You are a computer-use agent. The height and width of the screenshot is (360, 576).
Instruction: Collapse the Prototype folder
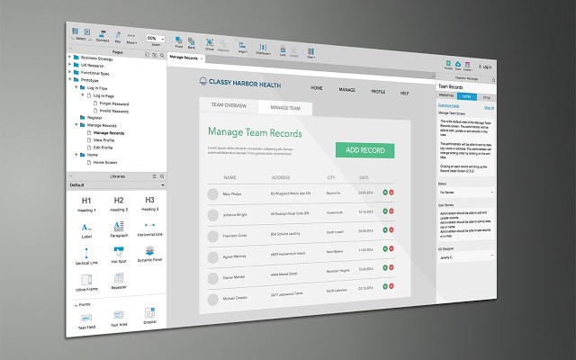pyautogui.click(x=70, y=79)
